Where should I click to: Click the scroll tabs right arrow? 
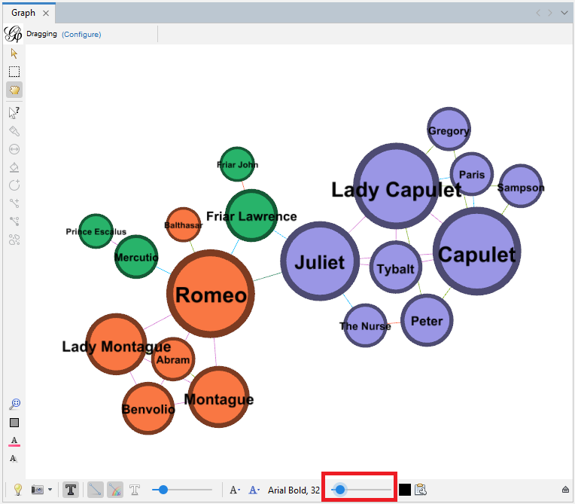[549, 13]
